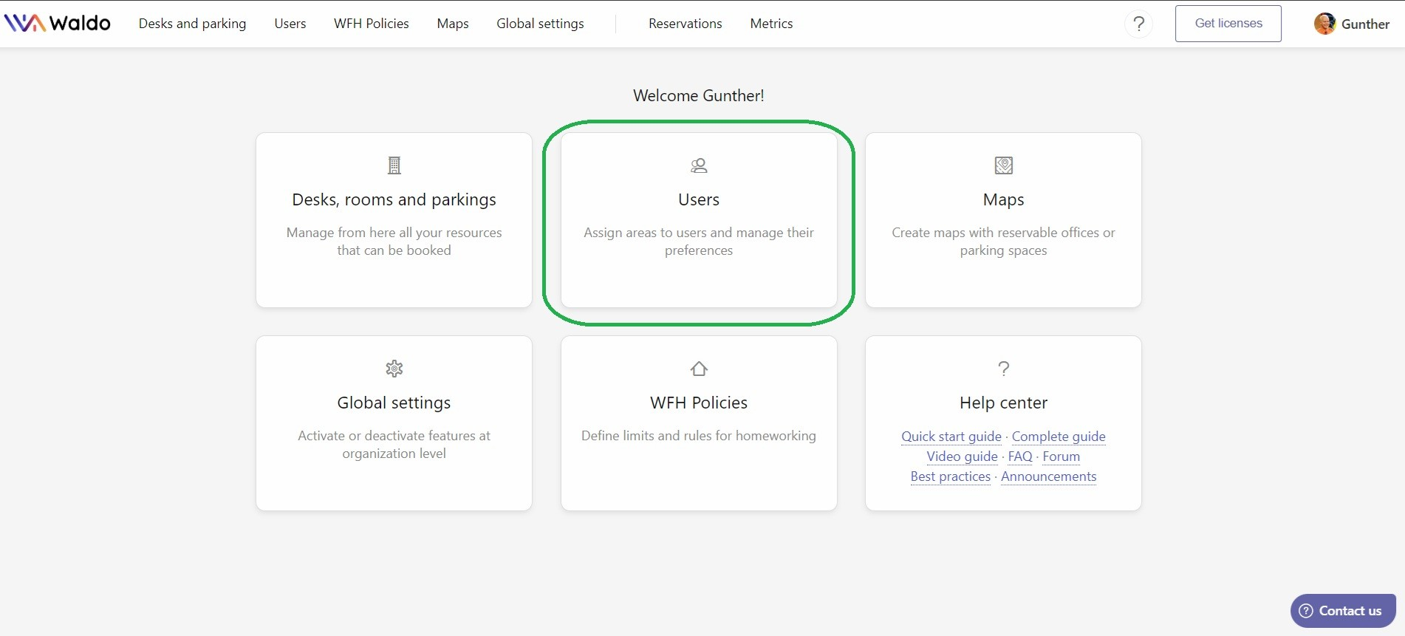Click the house icon on WFH Policies card

[x=699, y=369]
